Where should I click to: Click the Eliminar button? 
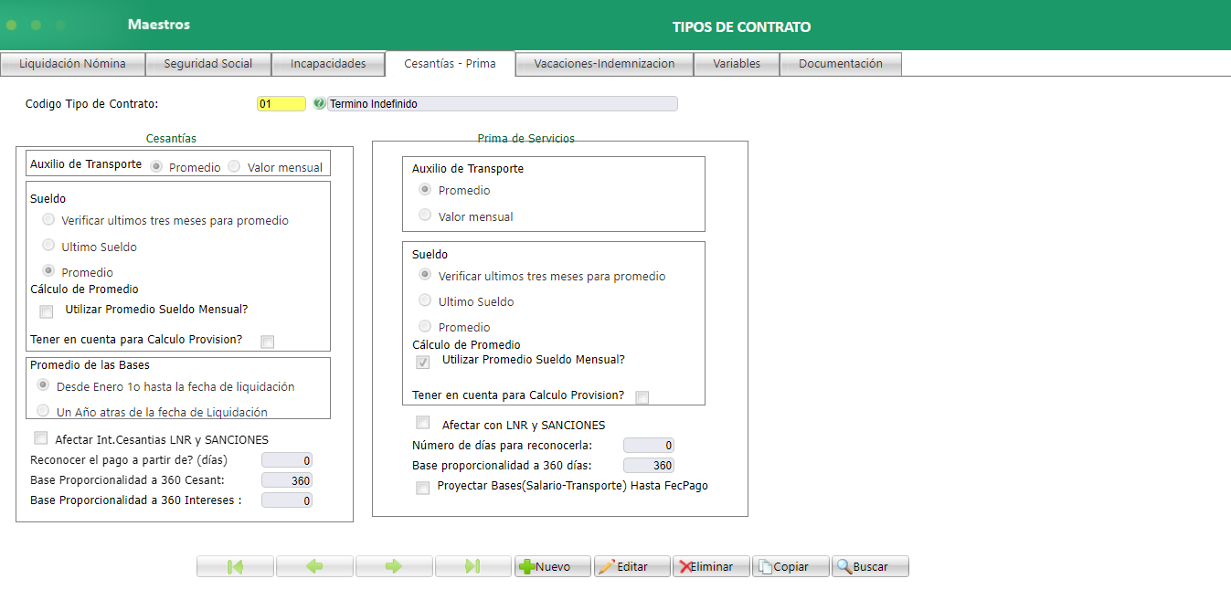[712, 566]
